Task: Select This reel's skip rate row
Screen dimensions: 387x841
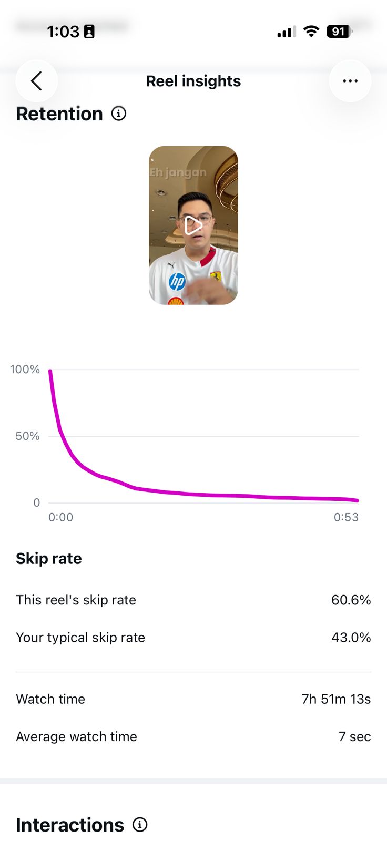Action: pos(193,600)
